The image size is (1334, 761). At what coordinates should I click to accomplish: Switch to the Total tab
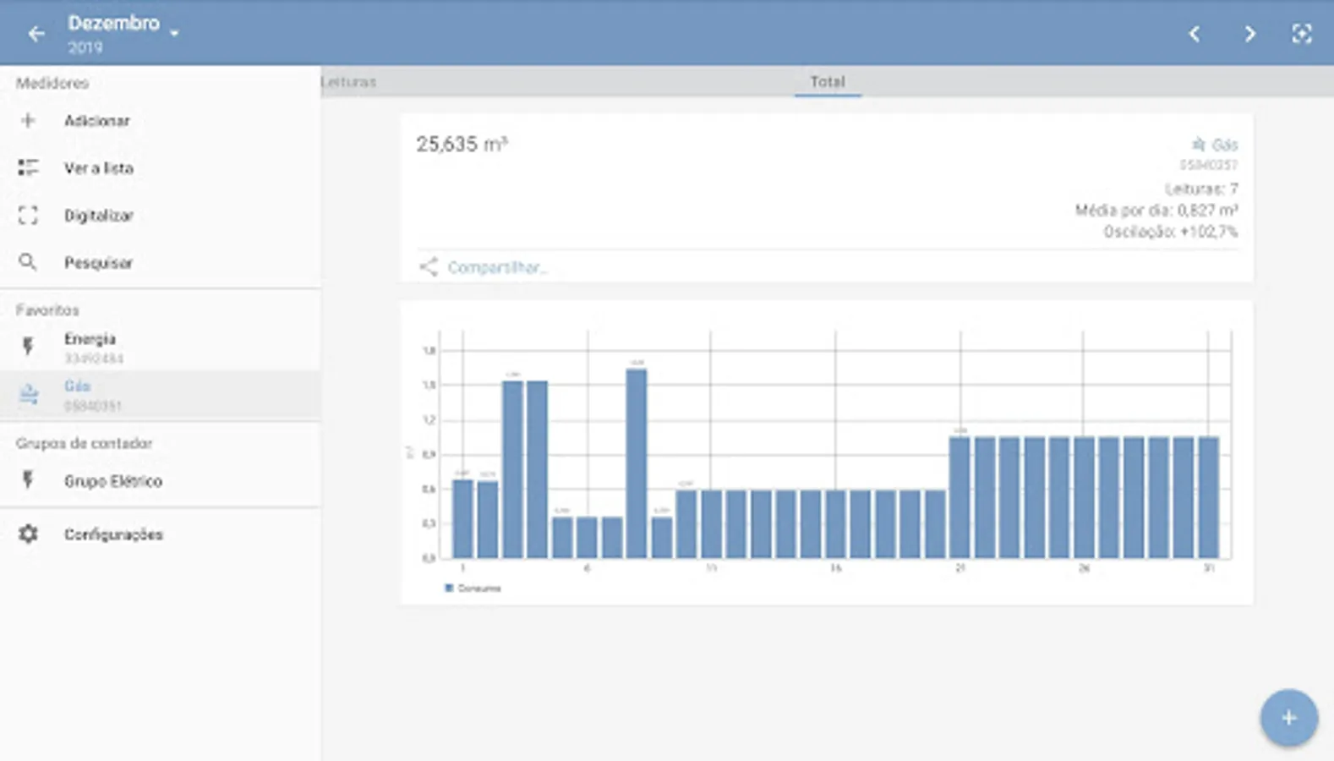[828, 82]
